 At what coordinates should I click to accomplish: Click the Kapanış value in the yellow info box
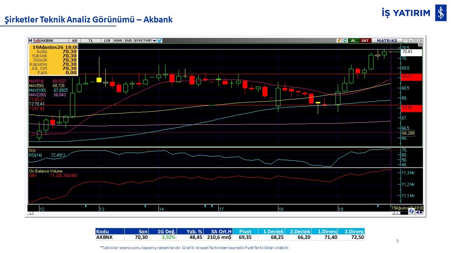point(69,64)
